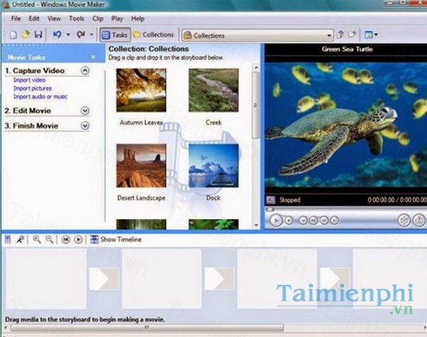Split the clip at current frame
427x337 pixels.
tap(404, 220)
